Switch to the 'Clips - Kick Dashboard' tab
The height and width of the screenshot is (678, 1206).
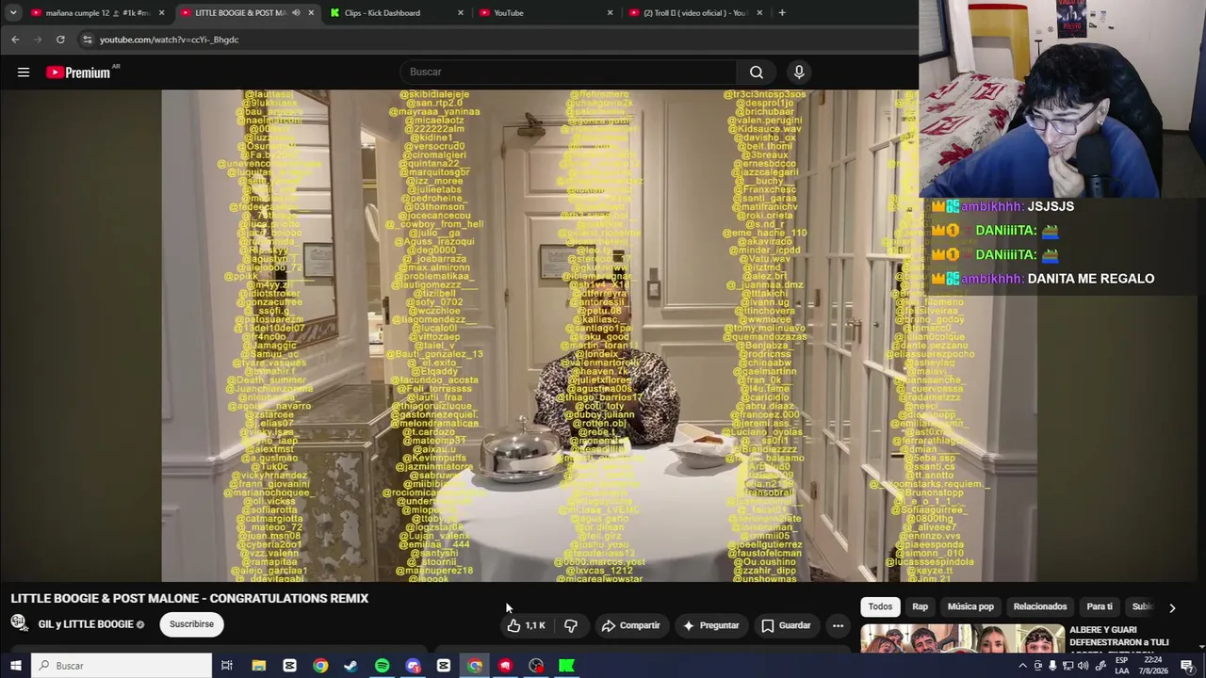[397, 13]
